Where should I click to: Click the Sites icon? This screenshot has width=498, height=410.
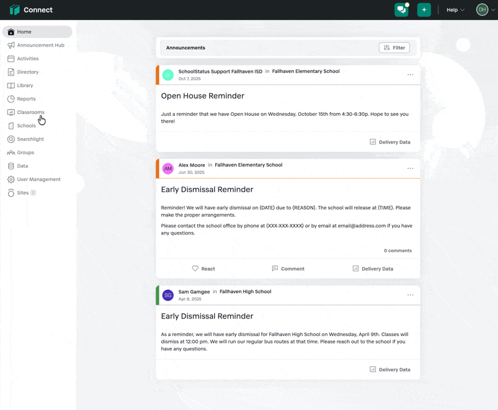click(11, 193)
